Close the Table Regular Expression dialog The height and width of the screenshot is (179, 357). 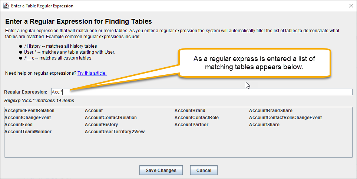point(351,6)
